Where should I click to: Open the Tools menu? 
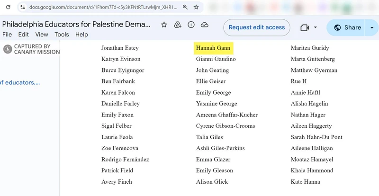(x=62, y=35)
